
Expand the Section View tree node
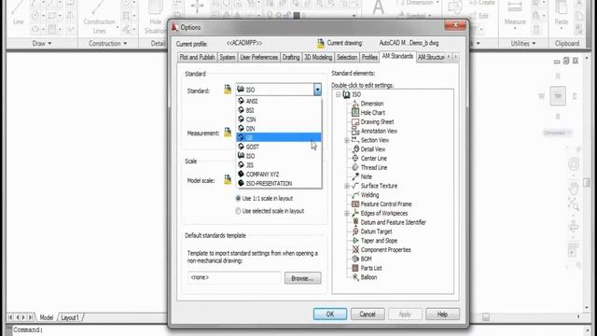[347, 140]
